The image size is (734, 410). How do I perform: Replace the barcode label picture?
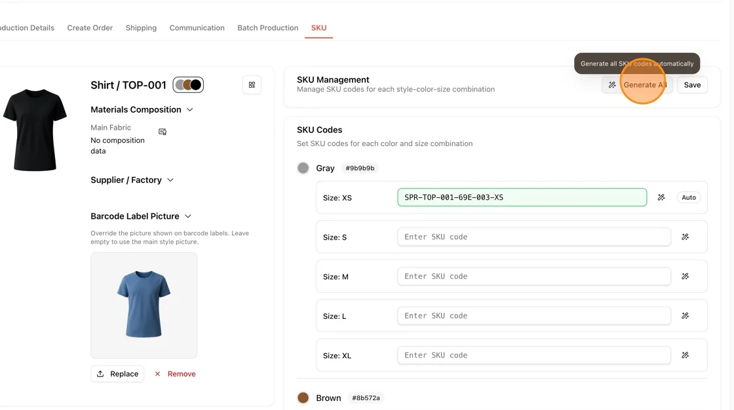point(117,374)
